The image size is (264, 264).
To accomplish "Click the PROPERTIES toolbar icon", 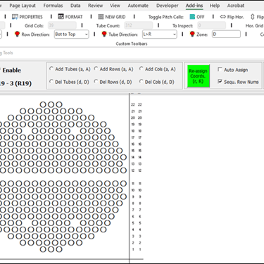I will point(15,17).
